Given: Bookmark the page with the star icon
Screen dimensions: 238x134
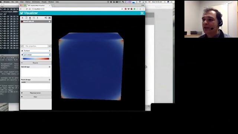Looking at the screenshot, I should [x=122, y=9].
